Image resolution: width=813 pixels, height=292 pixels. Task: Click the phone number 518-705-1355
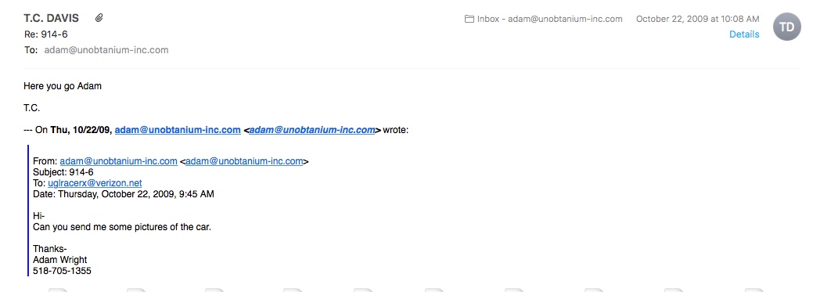coord(63,271)
